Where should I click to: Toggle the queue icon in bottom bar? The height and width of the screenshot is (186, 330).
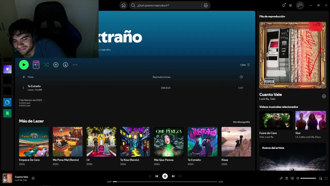[287, 178]
